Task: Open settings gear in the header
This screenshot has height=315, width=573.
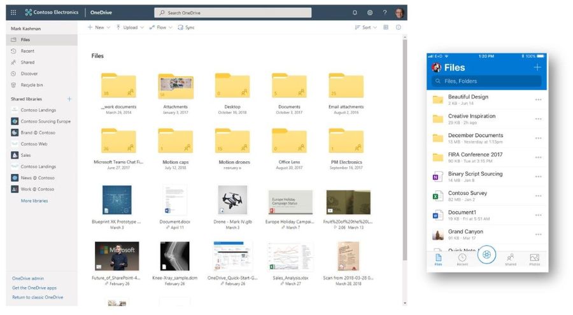Action: (370, 13)
